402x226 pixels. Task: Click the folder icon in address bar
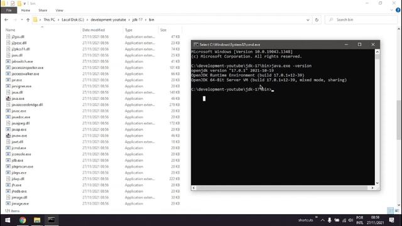(x=35, y=19)
